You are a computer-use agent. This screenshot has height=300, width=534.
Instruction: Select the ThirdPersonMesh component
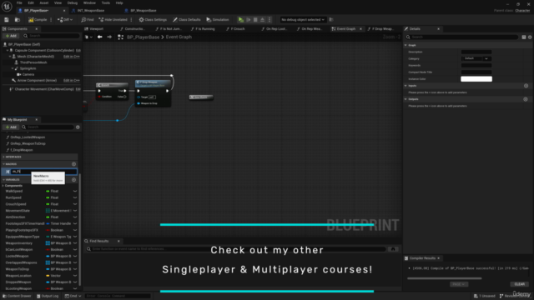point(33,62)
